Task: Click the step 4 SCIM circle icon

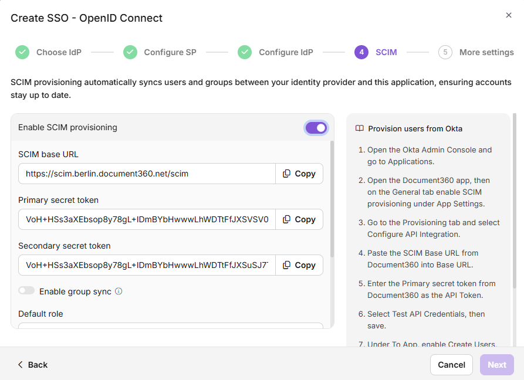Action: point(361,52)
